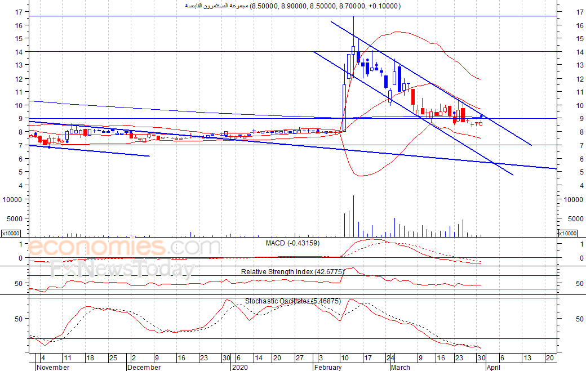Select price value "14" on the right price axis

tap(580, 52)
